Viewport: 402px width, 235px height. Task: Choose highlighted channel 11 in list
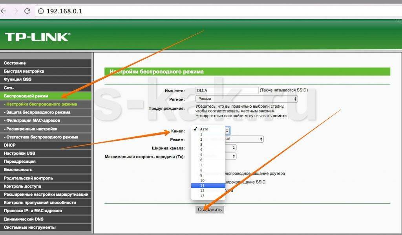click(x=208, y=185)
